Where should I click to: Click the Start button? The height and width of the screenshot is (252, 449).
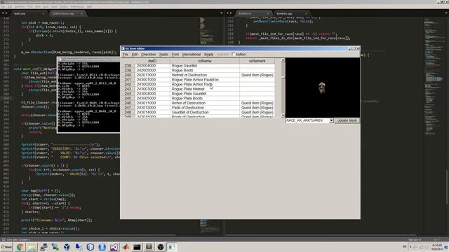[x=6, y=247]
